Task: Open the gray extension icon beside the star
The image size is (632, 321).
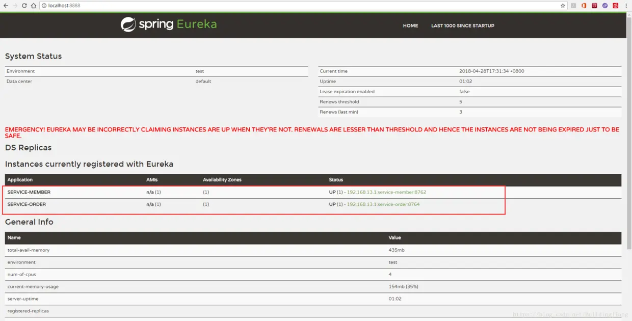Action: 573,6
